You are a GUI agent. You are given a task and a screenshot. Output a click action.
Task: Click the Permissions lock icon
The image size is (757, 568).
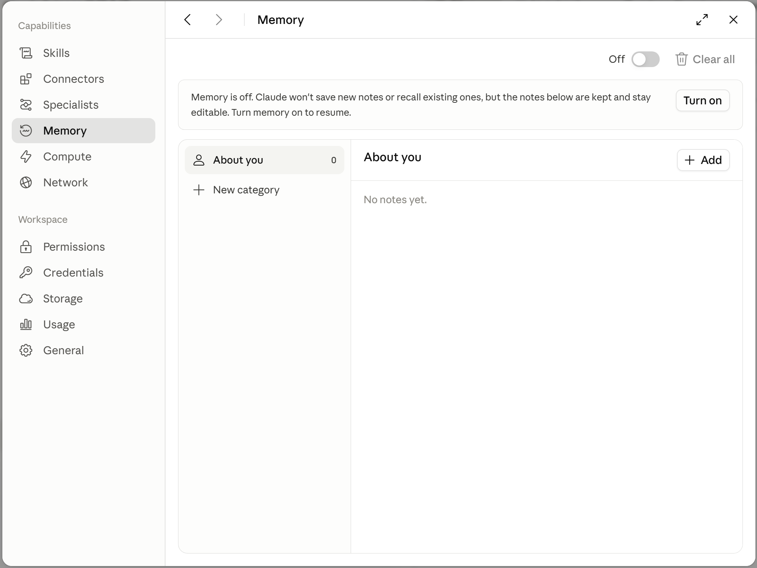(26, 247)
